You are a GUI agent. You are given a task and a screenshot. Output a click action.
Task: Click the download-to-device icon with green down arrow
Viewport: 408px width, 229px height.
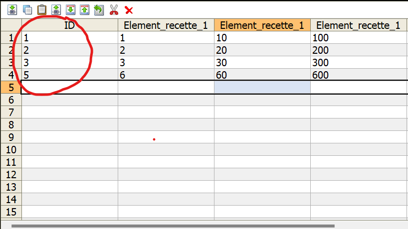point(12,10)
